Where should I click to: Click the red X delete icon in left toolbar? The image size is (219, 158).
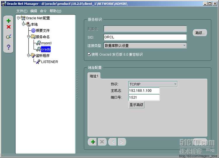coord(8,27)
